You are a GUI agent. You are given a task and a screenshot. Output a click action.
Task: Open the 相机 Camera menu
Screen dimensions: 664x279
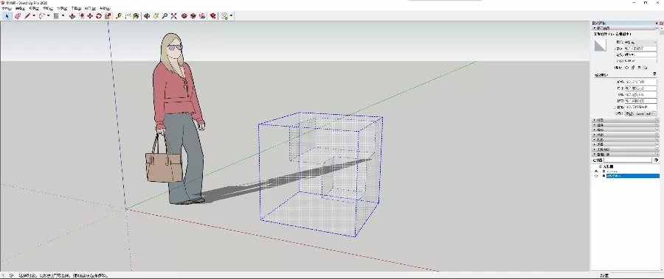click(x=47, y=8)
